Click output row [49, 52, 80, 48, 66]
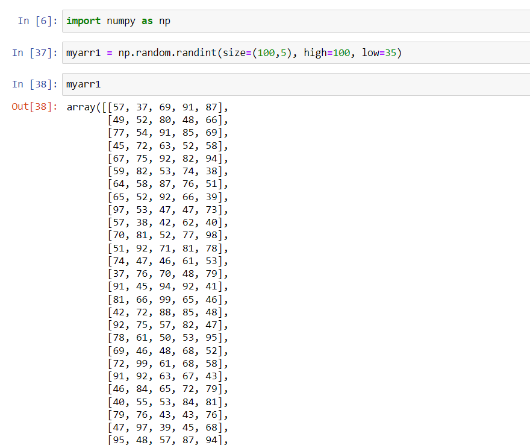 pos(167,120)
